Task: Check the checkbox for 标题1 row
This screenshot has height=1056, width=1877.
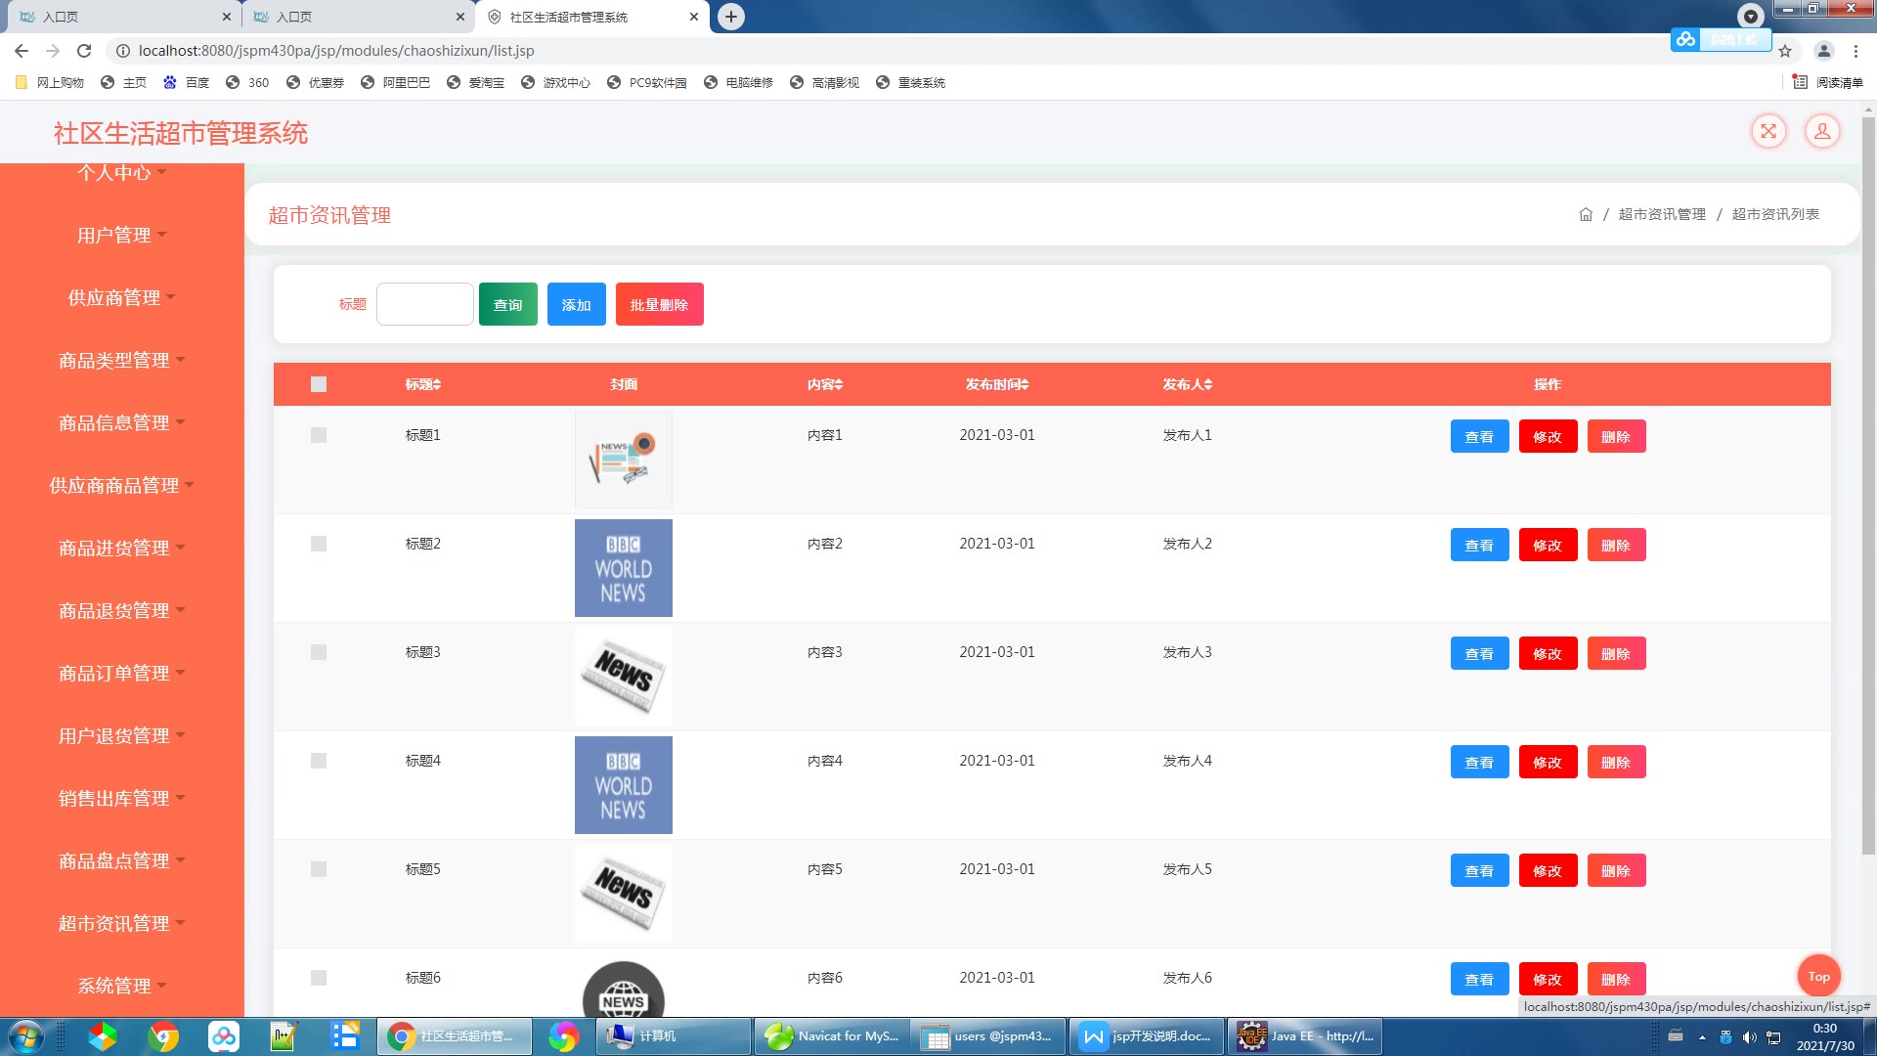Action: (319, 435)
